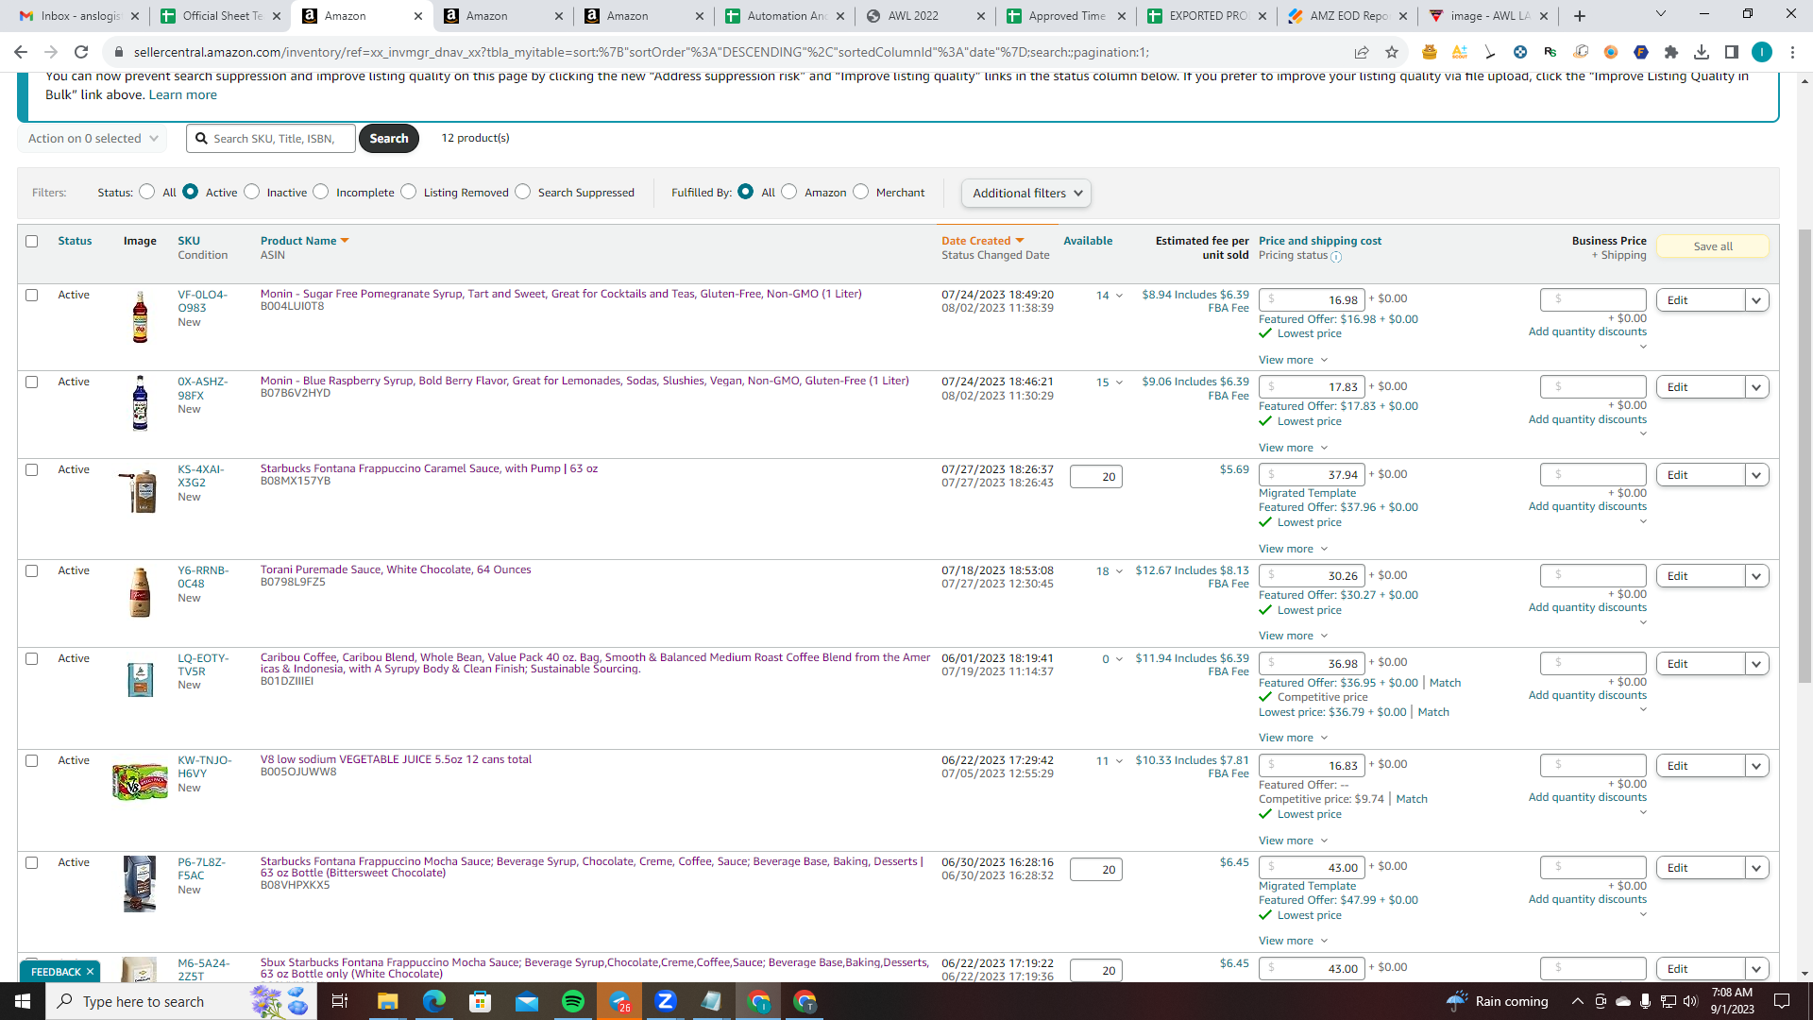Click the Search button
This screenshot has height=1020, width=1813.
[389, 139]
